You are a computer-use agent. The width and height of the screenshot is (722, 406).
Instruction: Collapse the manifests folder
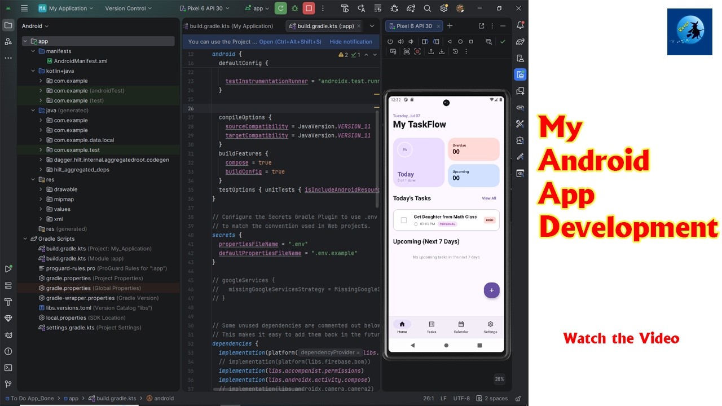(x=33, y=51)
